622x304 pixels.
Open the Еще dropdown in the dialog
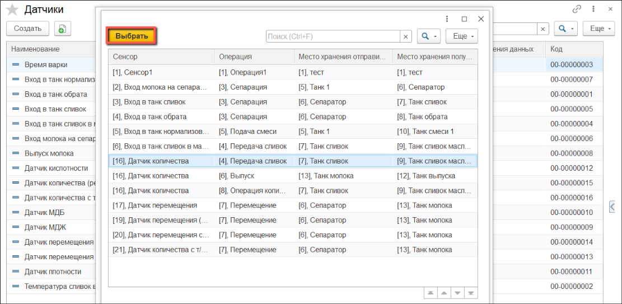coord(462,36)
